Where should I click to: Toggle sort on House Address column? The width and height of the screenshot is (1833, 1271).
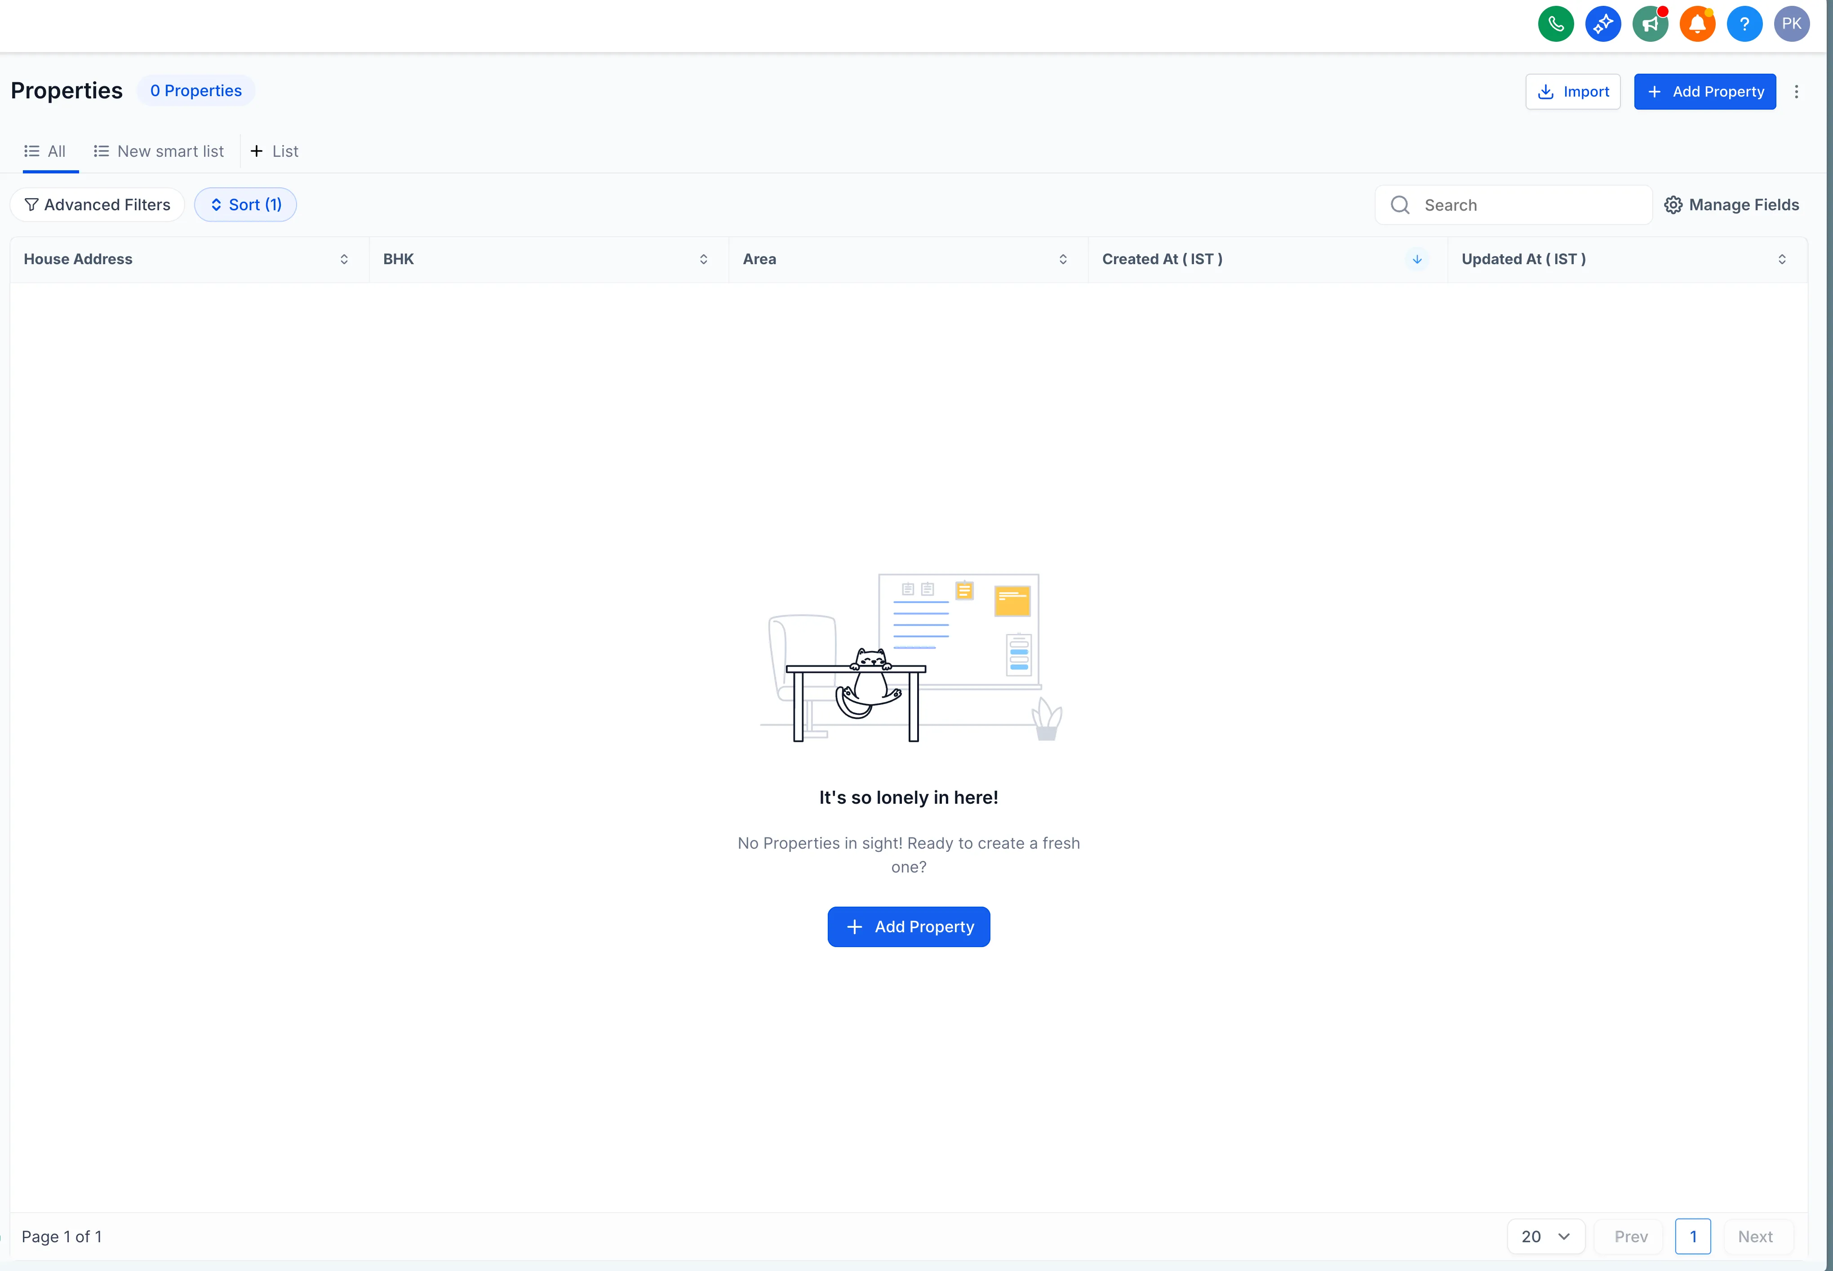click(344, 260)
